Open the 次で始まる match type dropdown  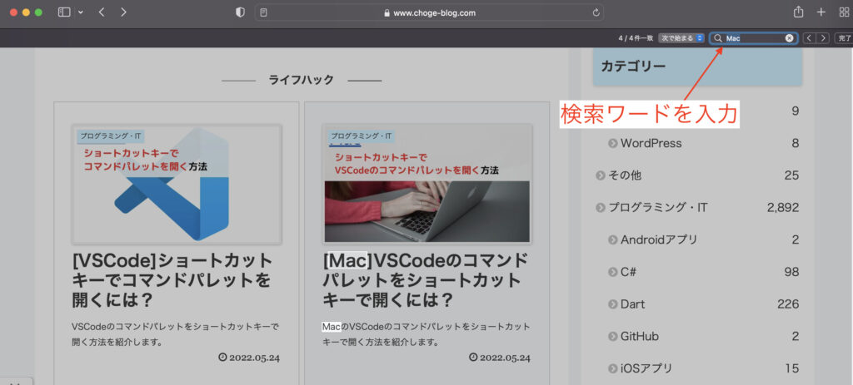tap(681, 38)
